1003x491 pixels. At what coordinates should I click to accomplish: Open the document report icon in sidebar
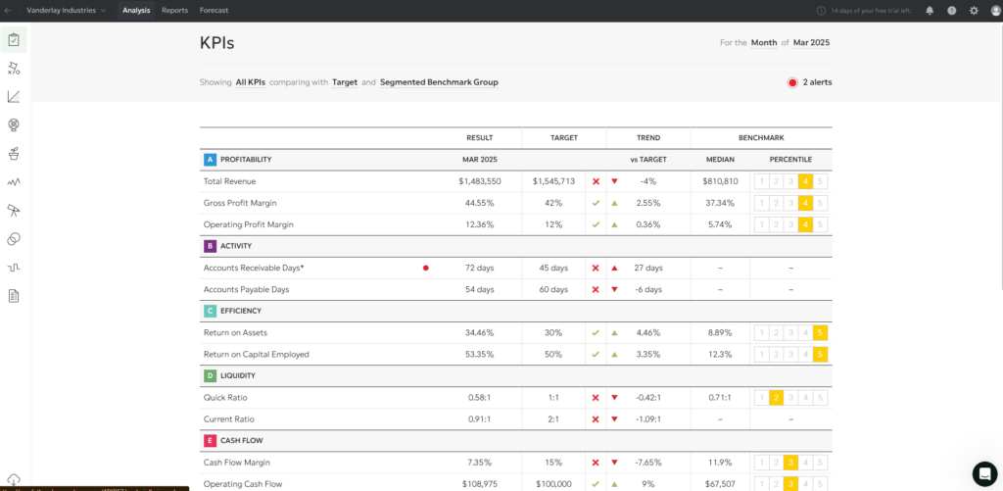click(x=14, y=296)
